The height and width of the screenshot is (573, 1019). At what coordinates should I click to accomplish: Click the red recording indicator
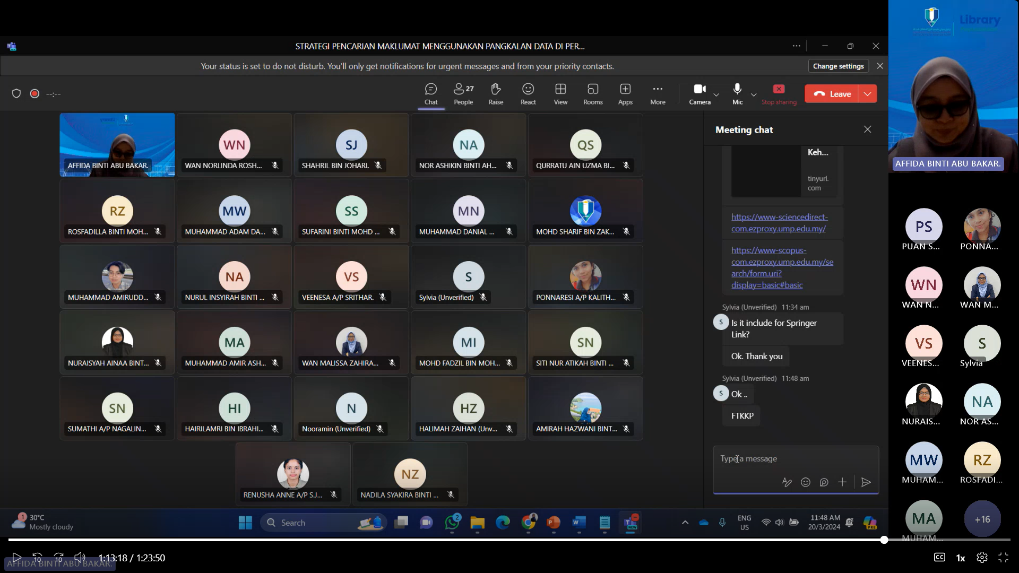[x=34, y=94]
